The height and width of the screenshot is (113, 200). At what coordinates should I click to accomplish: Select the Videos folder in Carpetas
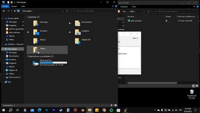click(x=47, y=50)
